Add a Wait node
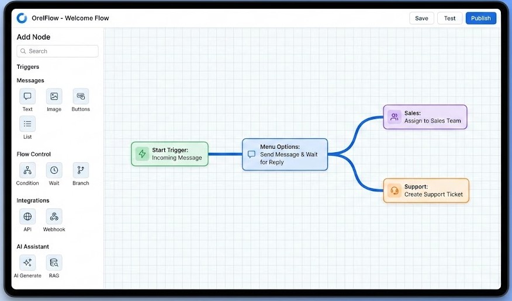 pyautogui.click(x=54, y=170)
